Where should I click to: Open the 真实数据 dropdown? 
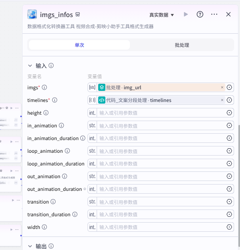click(x=162, y=15)
